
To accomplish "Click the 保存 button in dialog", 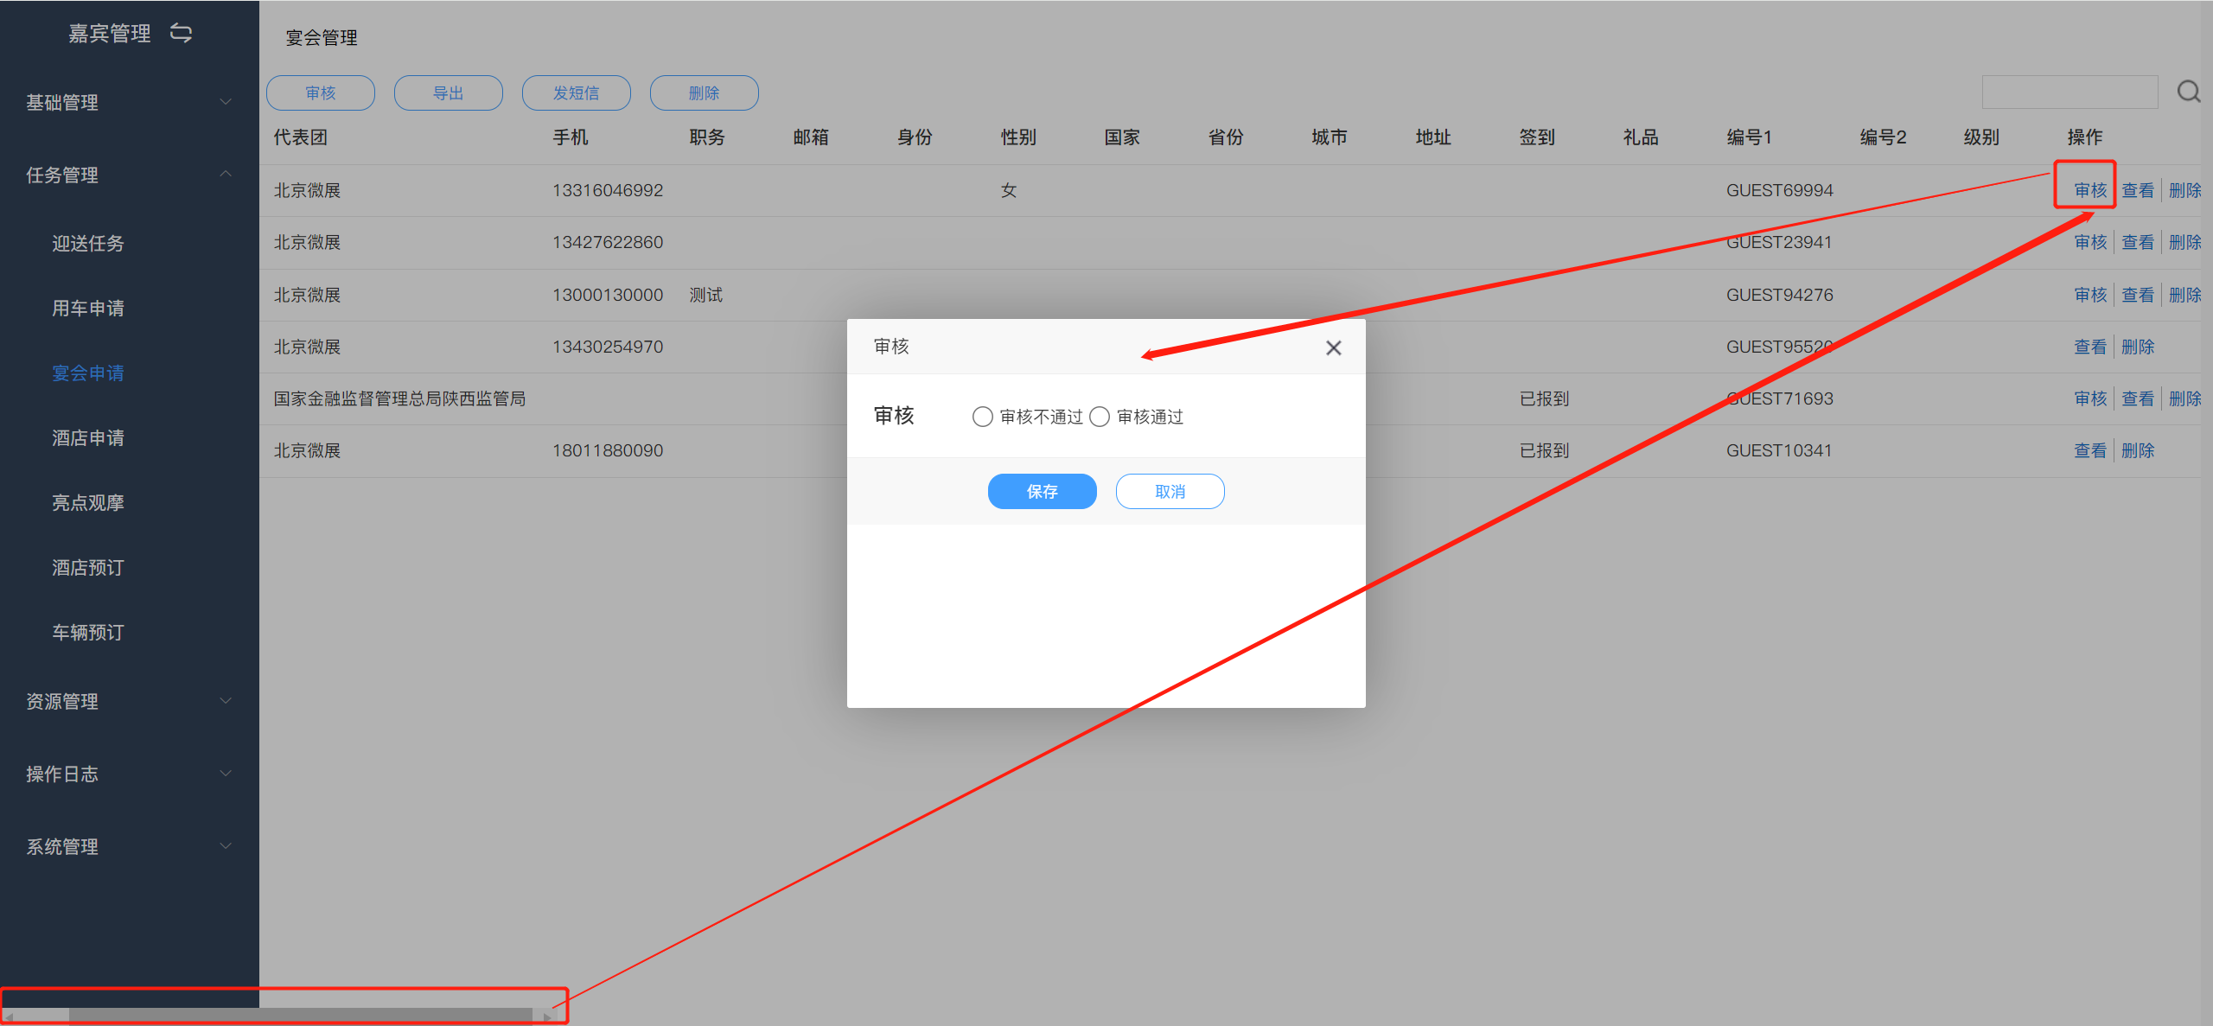I will [1043, 491].
